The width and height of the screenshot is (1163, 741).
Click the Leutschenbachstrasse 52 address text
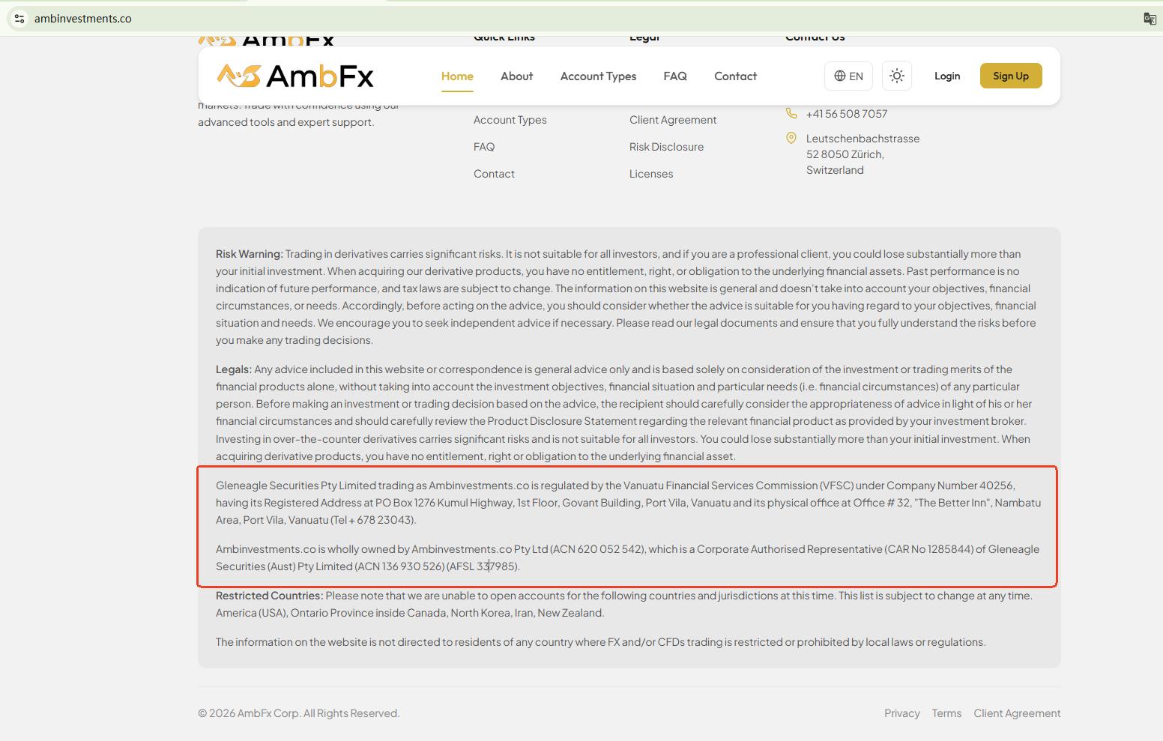pyautogui.click(x=863, y=154)
